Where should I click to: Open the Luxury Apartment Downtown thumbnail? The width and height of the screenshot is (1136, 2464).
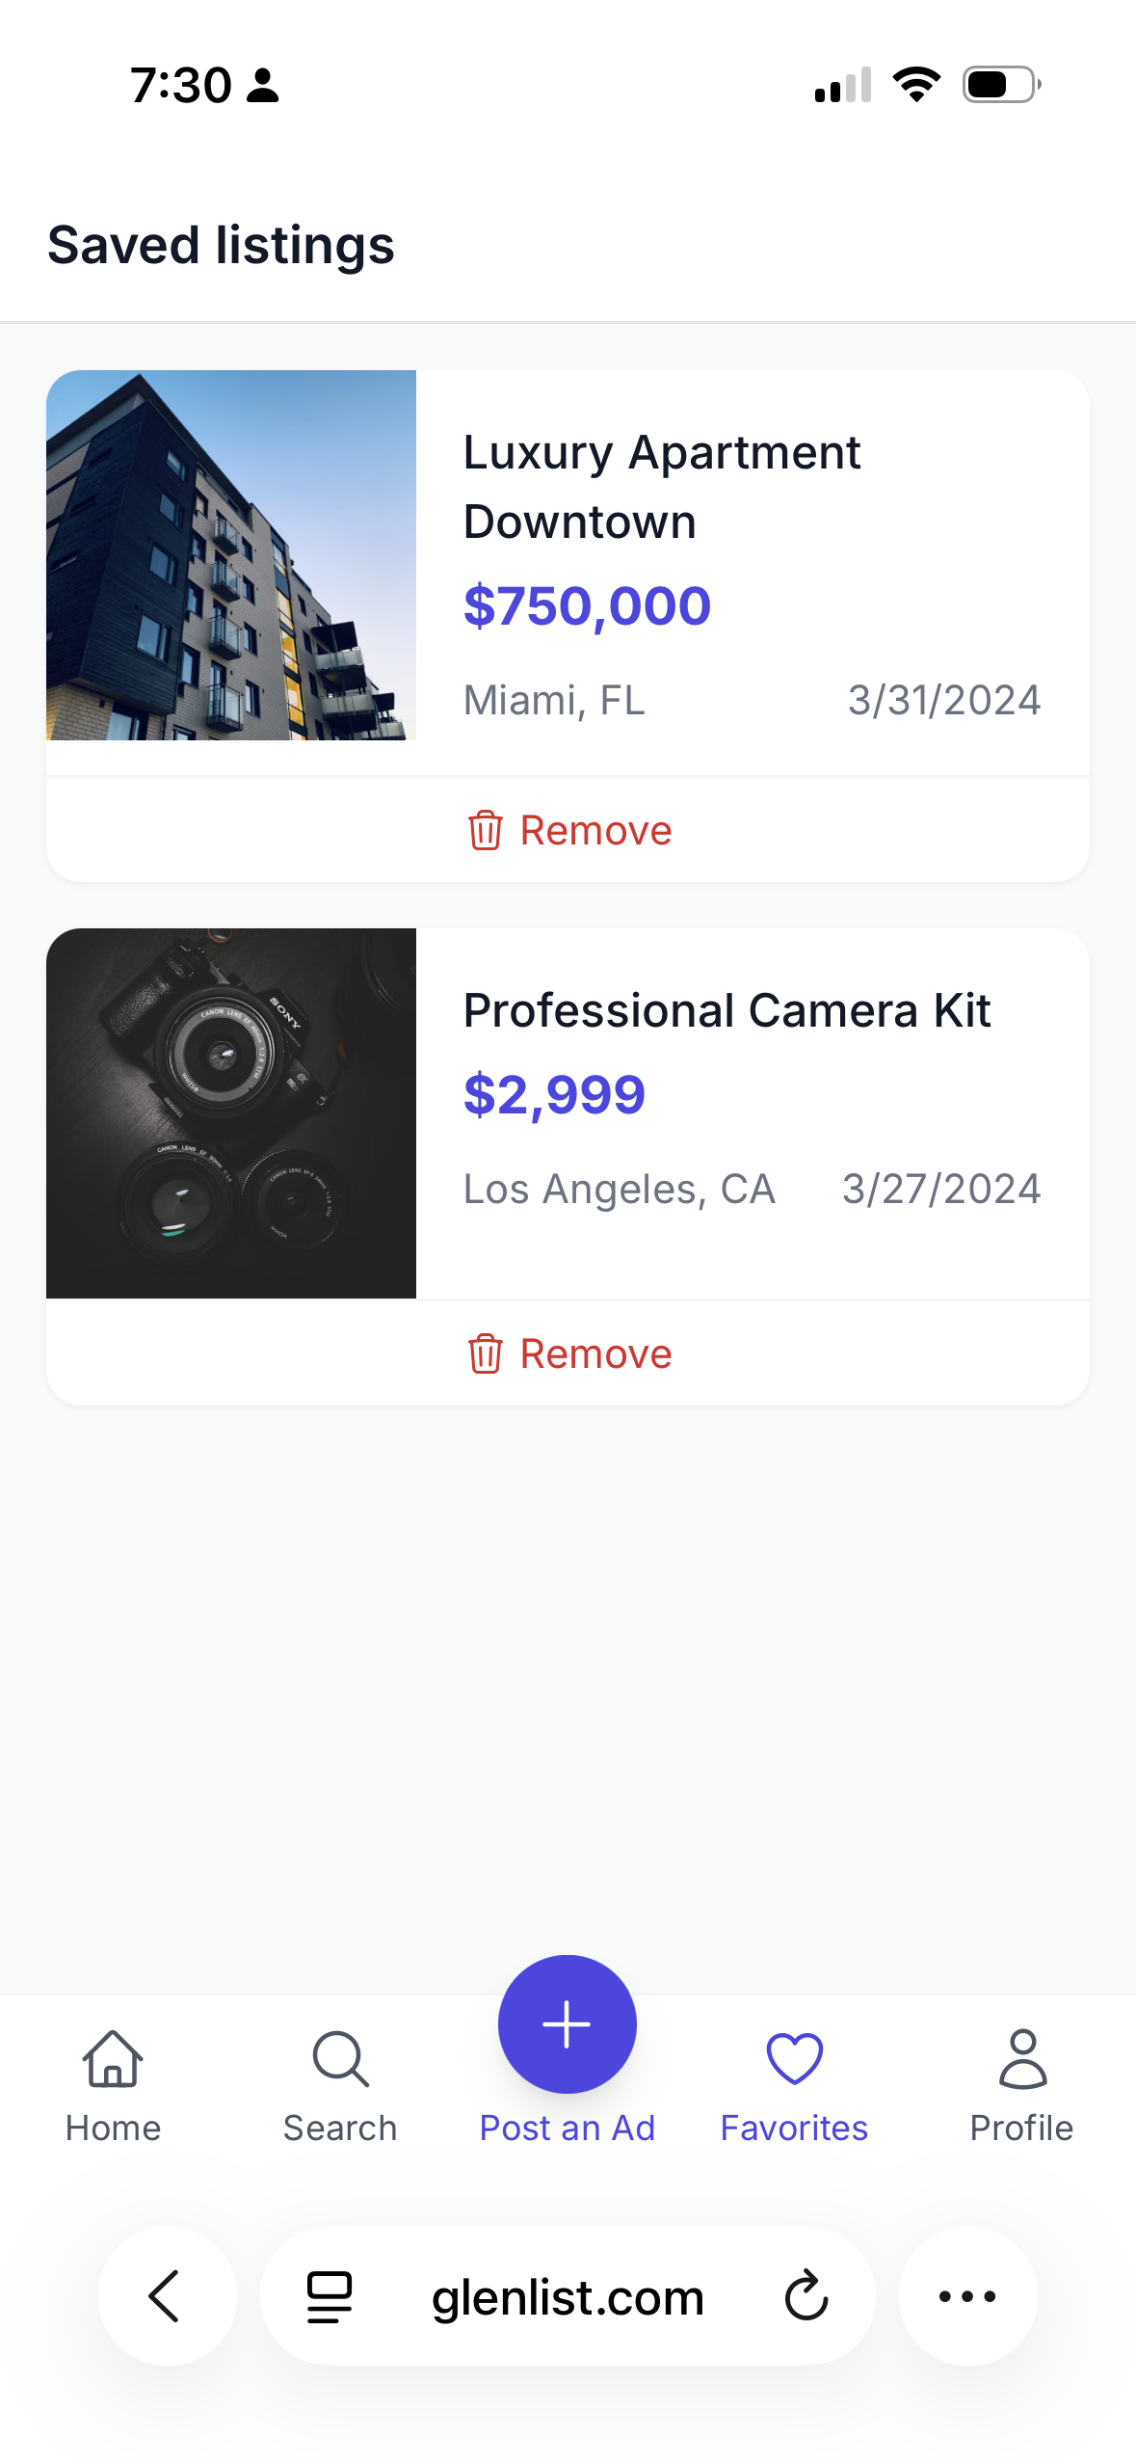[x=231, y=555]
